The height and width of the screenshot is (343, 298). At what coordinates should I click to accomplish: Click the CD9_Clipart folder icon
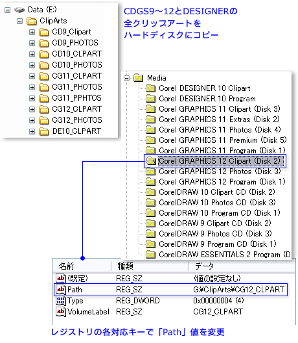[x=44, y=32]
